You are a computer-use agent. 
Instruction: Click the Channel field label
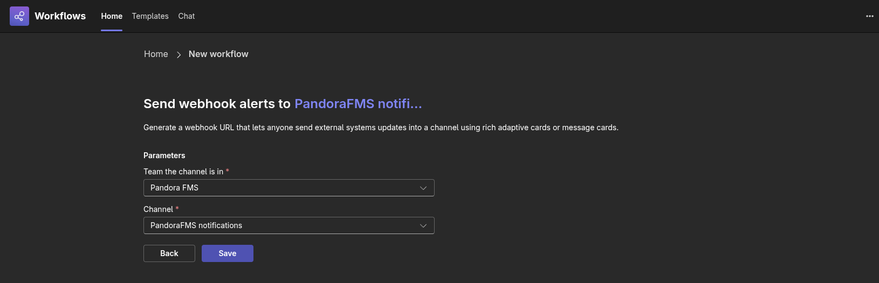pyautogui.click(x=158, y=209)
